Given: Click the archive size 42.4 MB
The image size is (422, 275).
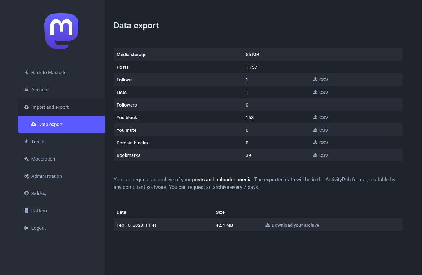Looking at the screenshot, I should tap(224, 225).
